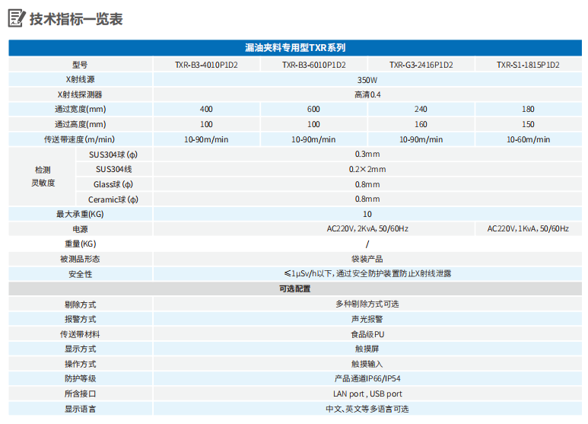This screenshot has height=424, width=588.
Task: Click the 食品级PU belt material value
Action: coord(367,334)
